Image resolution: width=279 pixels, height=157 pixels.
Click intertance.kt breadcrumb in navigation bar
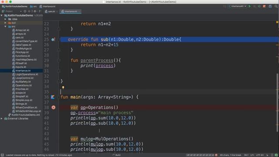coord(48,7)
